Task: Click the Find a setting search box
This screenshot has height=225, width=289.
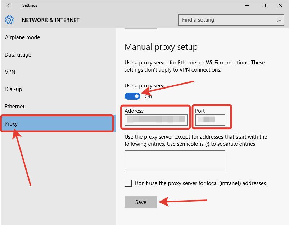Action: pyautogui.click(x=227, y=20)
